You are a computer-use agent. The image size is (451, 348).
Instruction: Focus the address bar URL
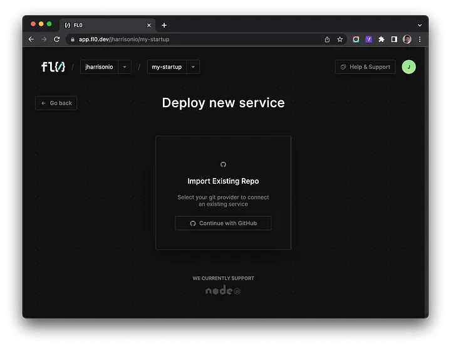click(x=124, y=39)
